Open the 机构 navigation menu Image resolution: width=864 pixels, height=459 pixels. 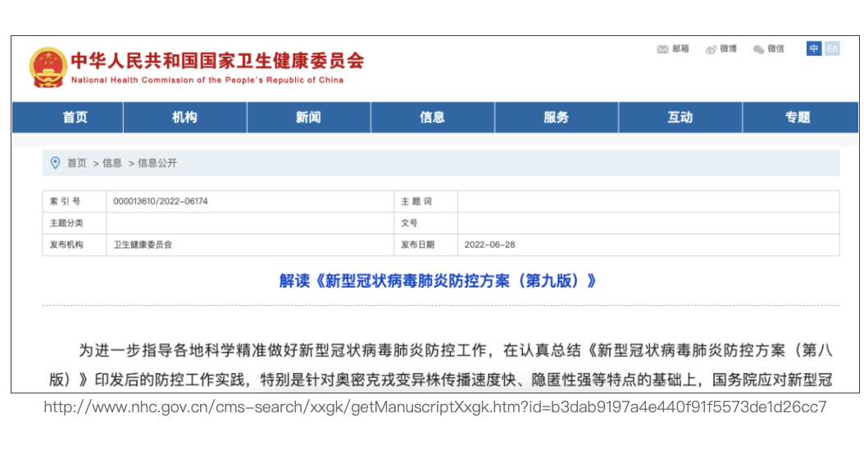pos(184,117)
